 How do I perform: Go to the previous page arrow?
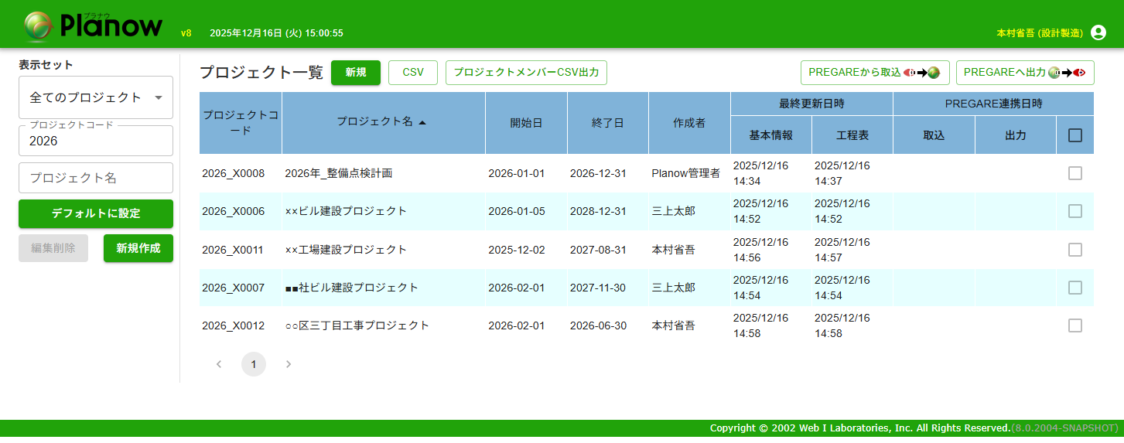pos(219,364)
